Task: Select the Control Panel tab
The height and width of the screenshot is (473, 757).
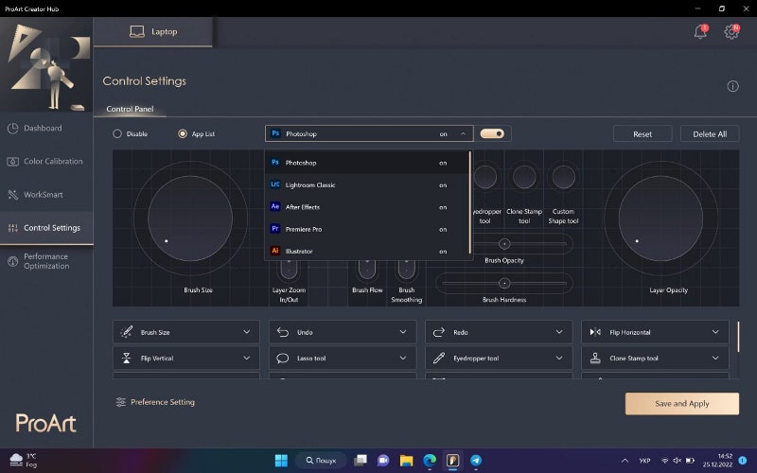Action: point(130,109)
